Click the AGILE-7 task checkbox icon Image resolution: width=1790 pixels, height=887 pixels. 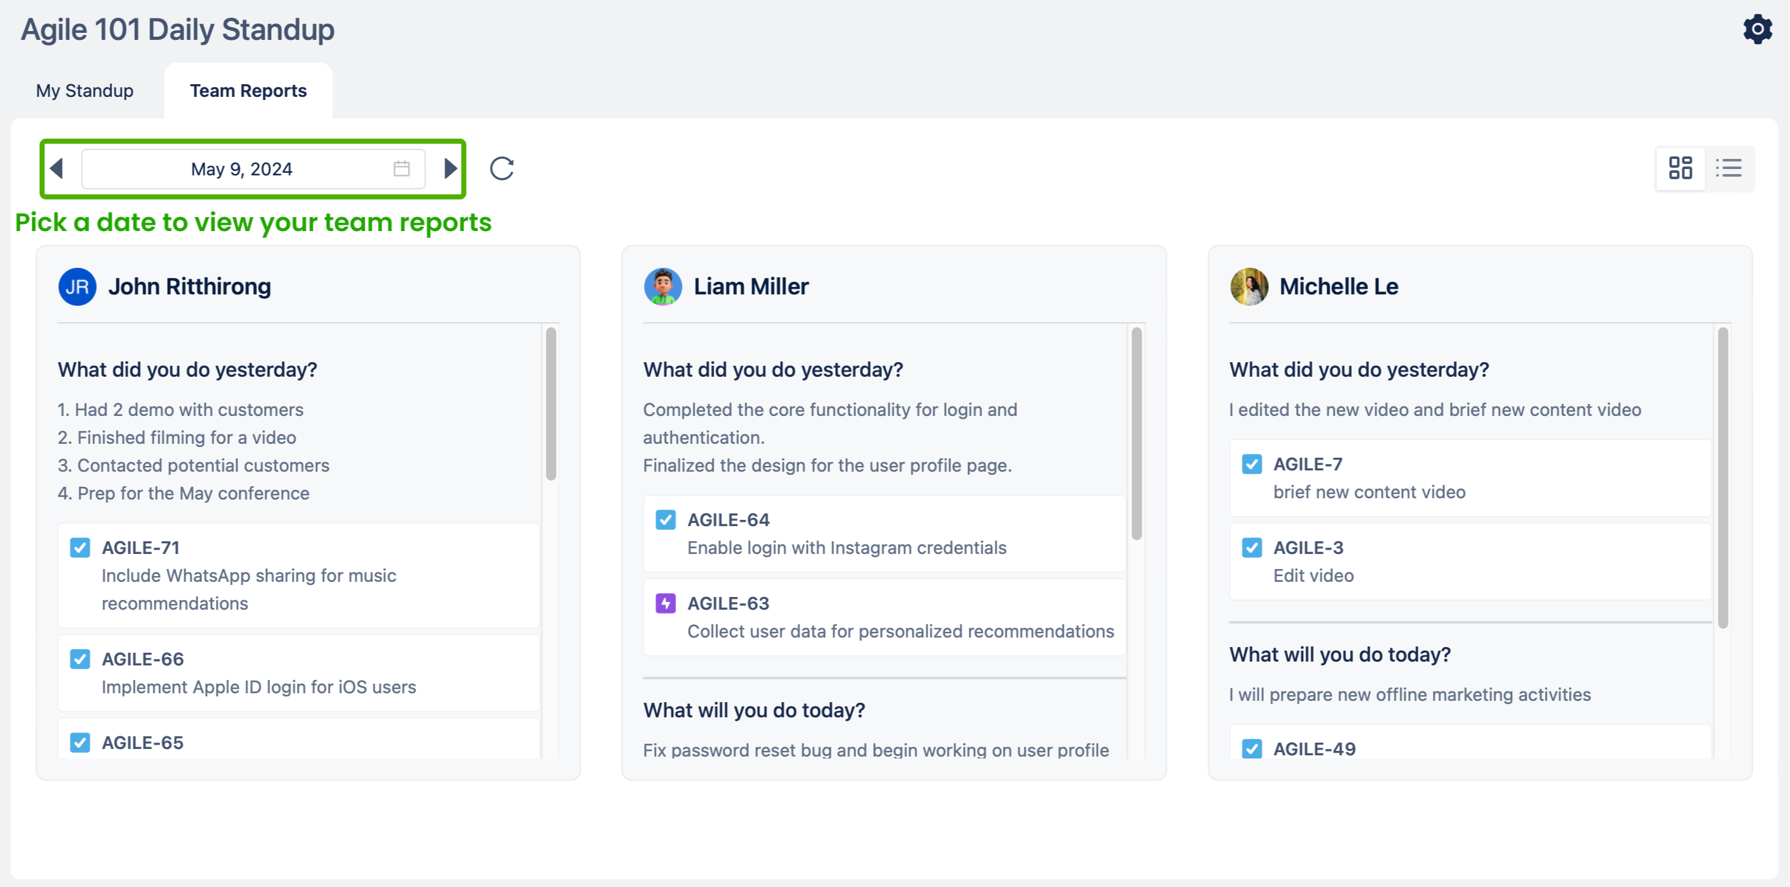point(1251,464)
